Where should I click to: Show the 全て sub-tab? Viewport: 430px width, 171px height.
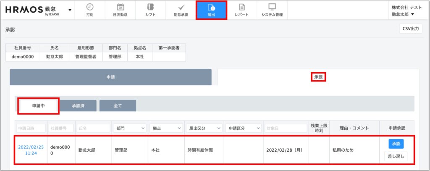click(x=118, y=106)
